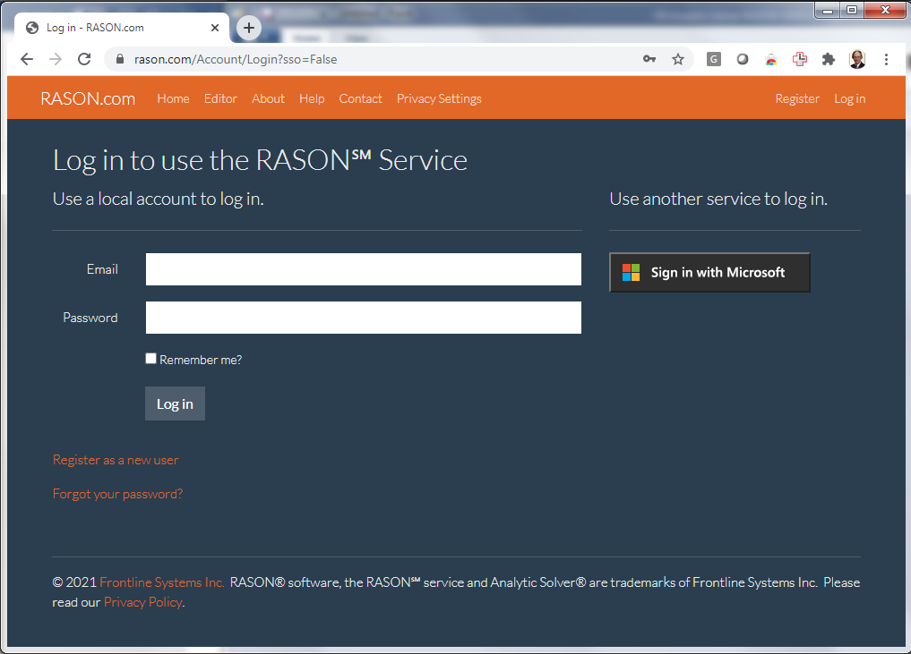Open the Chrome three-dot menu
Image resolution: width=911 pixels, height=654 pixels.
(x=886, y=59)
